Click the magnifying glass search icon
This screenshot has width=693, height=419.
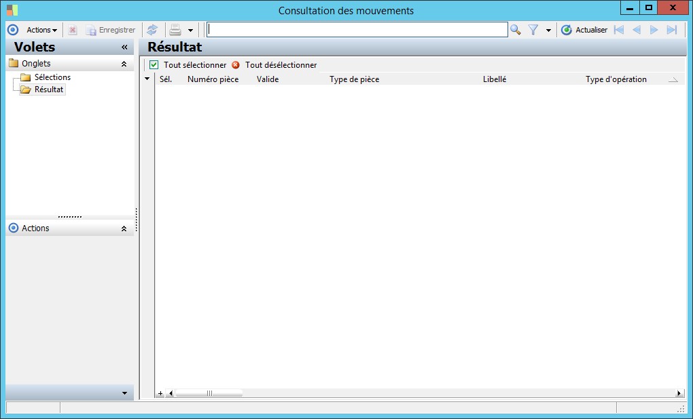(x=515, y=30)
